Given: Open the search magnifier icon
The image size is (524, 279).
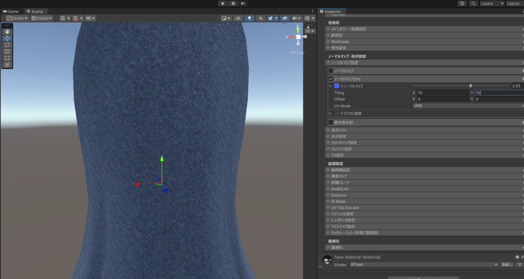Looking at the screenshot, I should [x=473, y=4].
